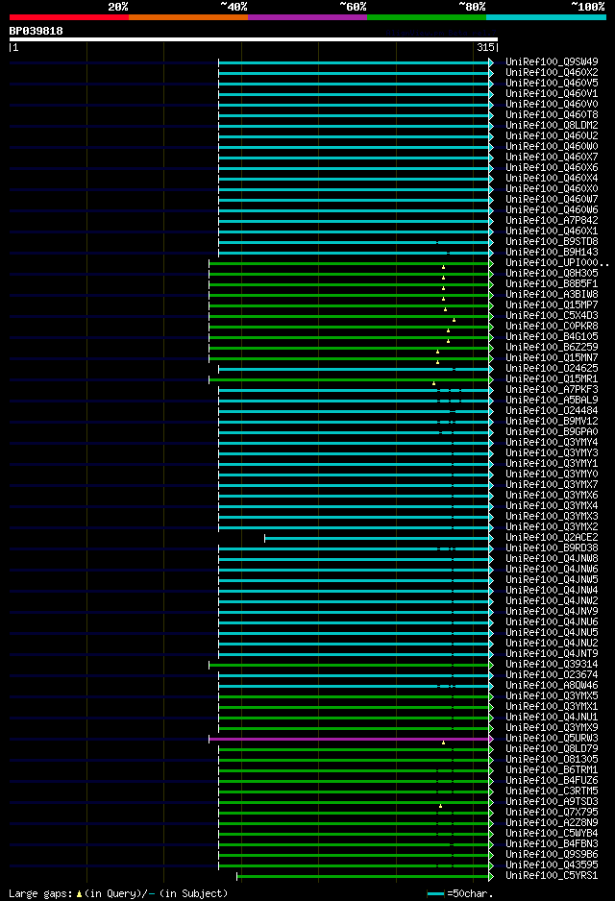Viewport: 615px width, 901px height.
Task: Select label UniRef100_B9GPA0
Action: pos(552,431)
